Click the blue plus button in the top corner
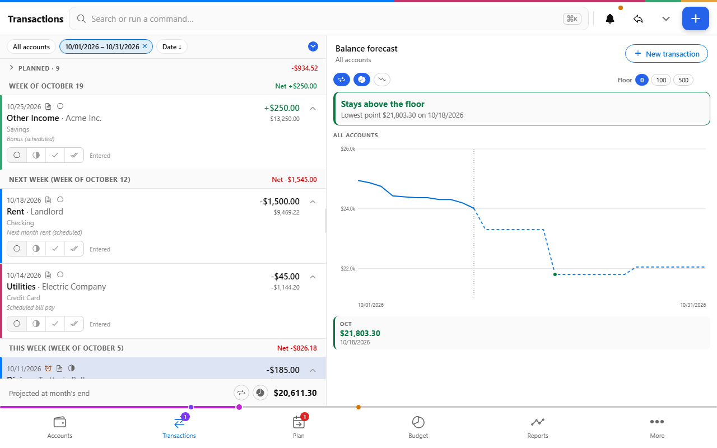The image size is (717, 448). pyautogui.click(x=695, y=18)
